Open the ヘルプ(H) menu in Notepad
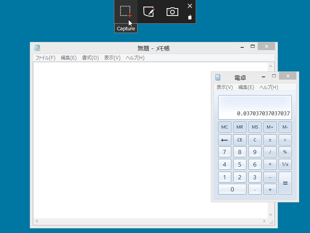The width and height of the screenshot is (310, 233). tap(135, 58)
